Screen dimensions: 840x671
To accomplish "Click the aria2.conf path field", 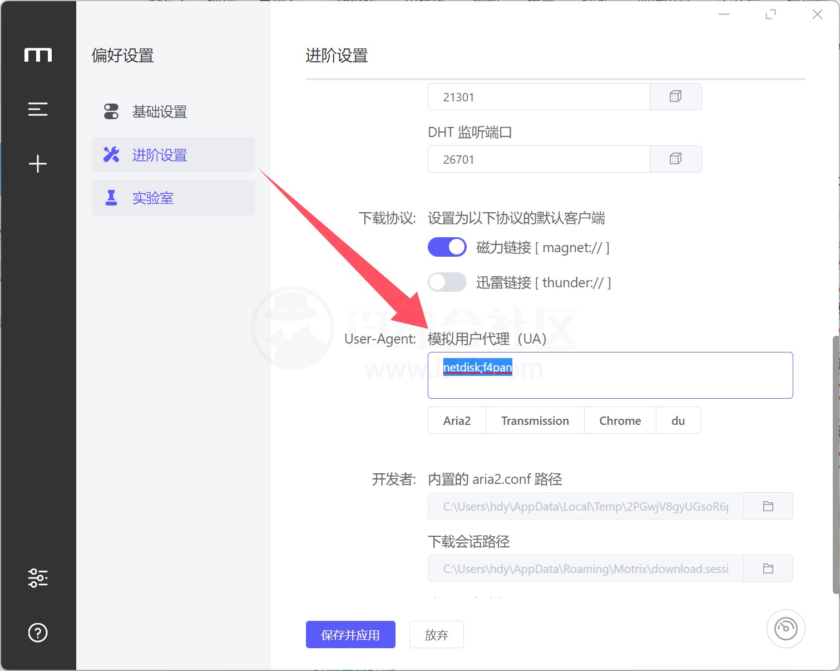I will (586, 506).
